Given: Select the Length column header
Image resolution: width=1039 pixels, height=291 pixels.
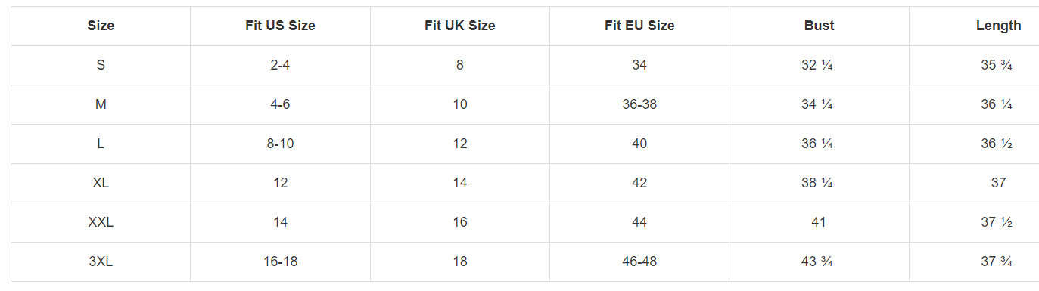Looking at the screenshot, I should 998,26.
